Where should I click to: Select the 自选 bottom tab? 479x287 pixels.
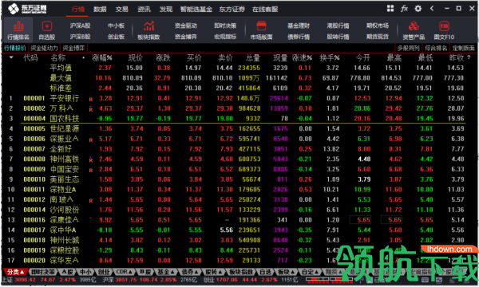[x=265, y=271]
